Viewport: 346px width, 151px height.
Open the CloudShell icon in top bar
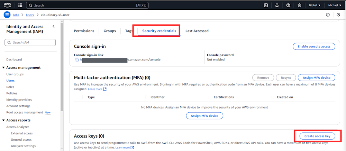pos(266,5)
